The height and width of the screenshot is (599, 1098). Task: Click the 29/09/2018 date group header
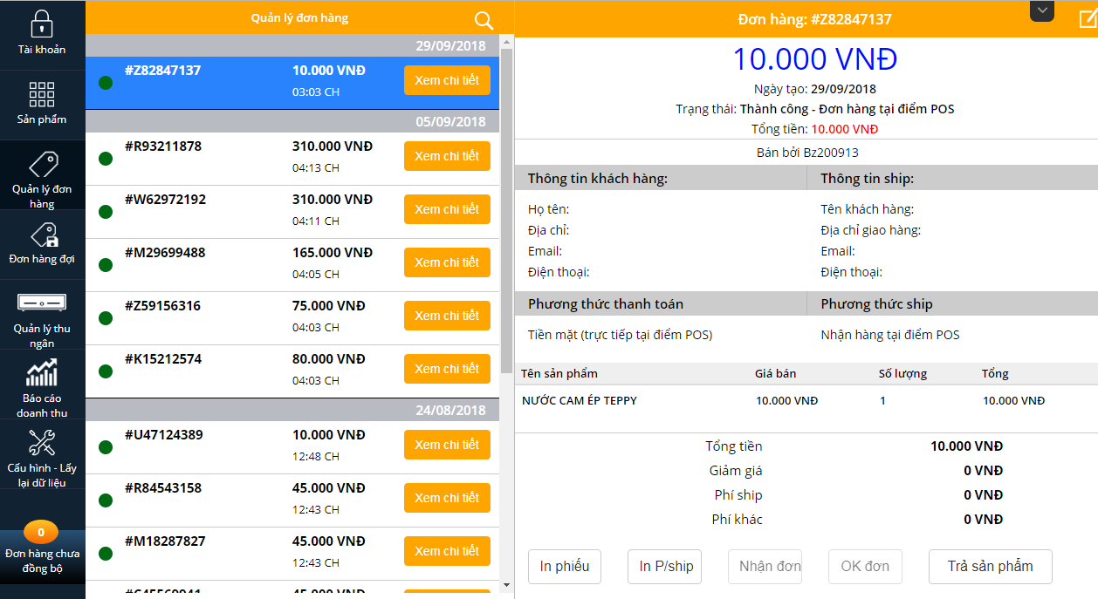pos(292,46)
